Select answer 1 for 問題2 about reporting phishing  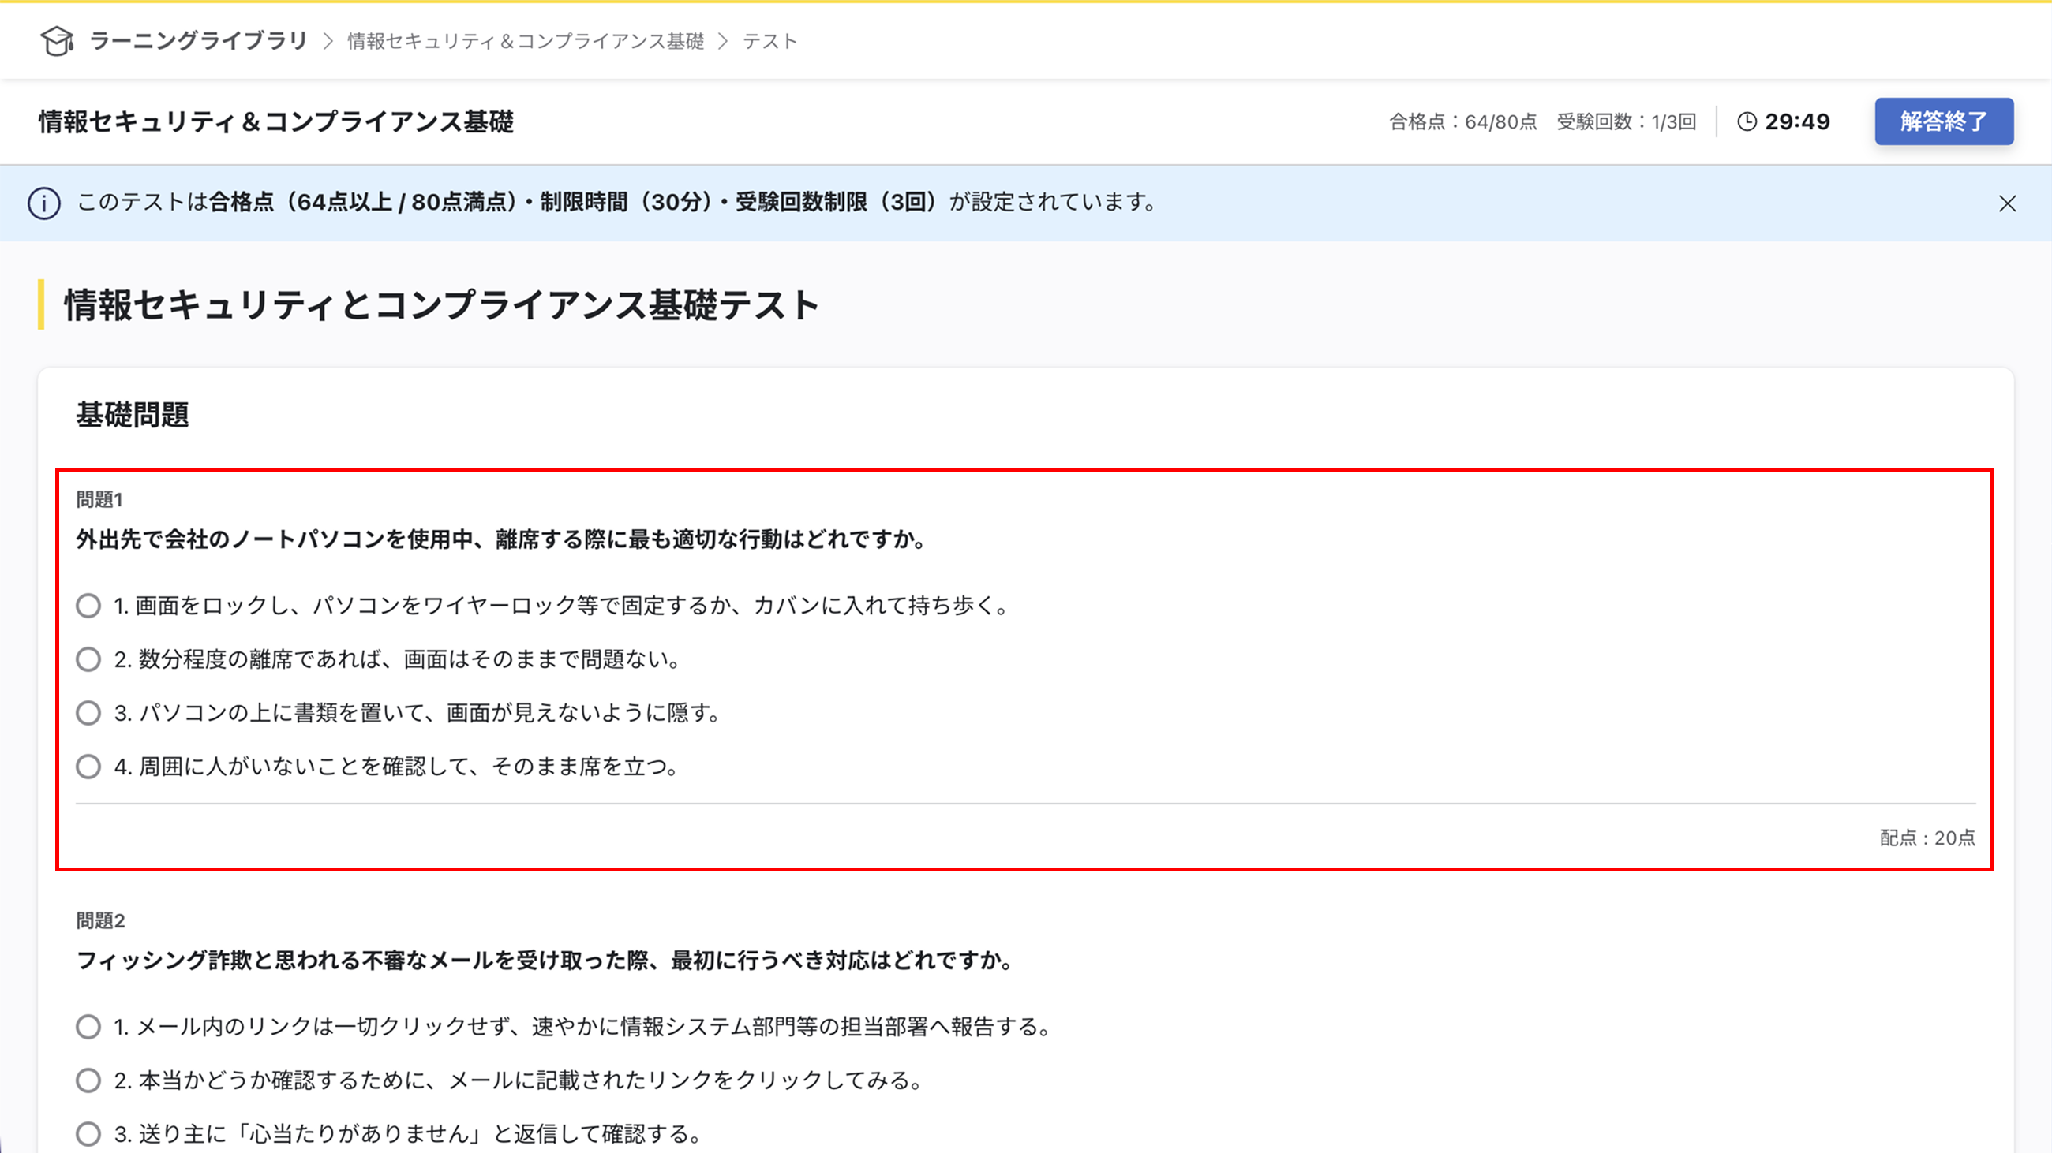(x=88, y=1027)
